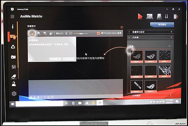Select the Default 2 thumbnail
This screenshot has width=188, height=126.
151,57
